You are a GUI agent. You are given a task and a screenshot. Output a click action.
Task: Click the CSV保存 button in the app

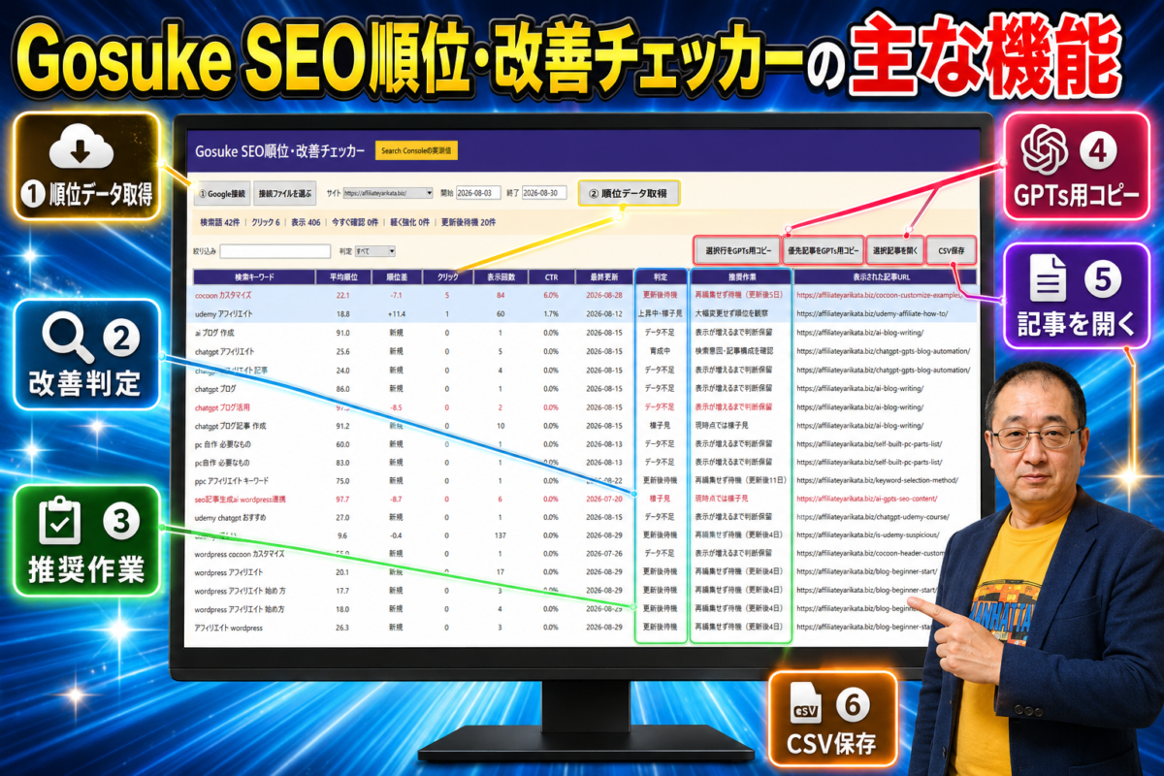pyautogui.click(x=952, y=250)
